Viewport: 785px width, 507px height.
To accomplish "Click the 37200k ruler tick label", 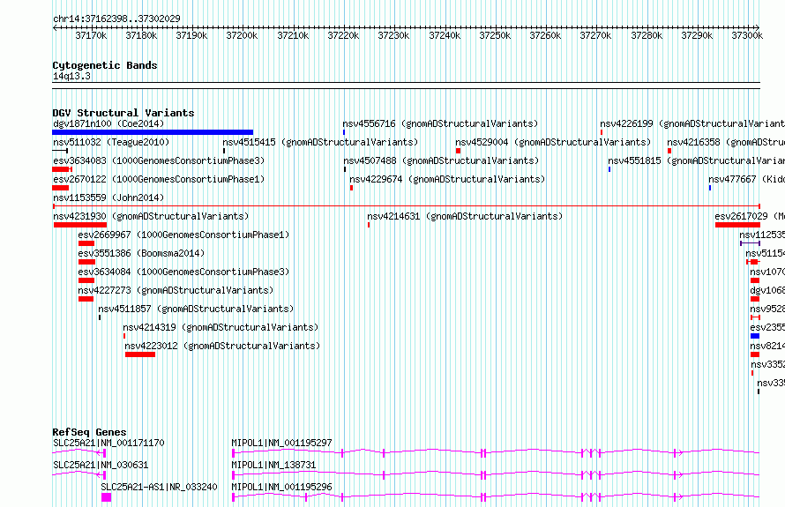I will 242,35.
